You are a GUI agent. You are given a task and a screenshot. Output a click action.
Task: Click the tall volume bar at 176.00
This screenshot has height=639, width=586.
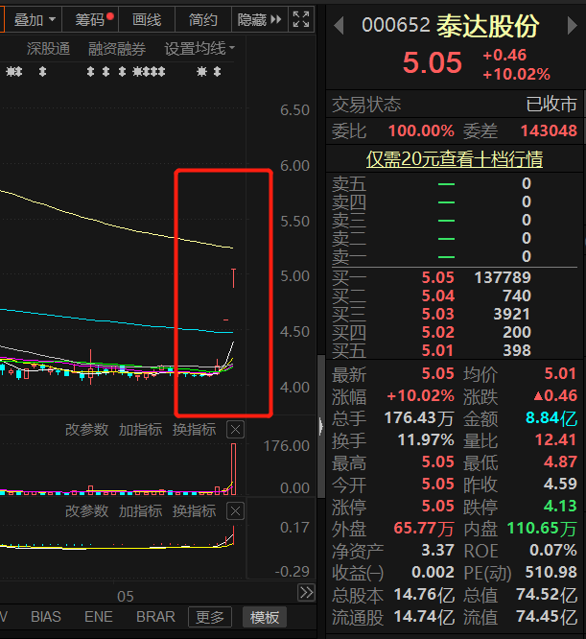[x=233, y=469]
